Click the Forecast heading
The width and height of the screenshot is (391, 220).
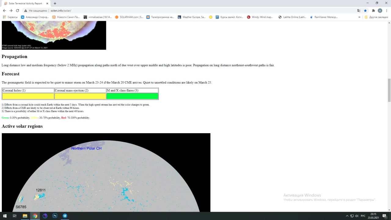[10, 74]
